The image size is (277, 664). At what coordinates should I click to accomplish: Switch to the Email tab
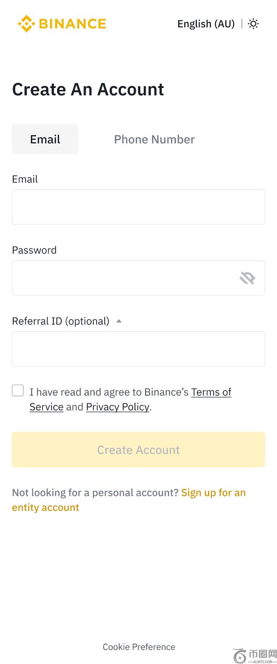click(45, 139)
